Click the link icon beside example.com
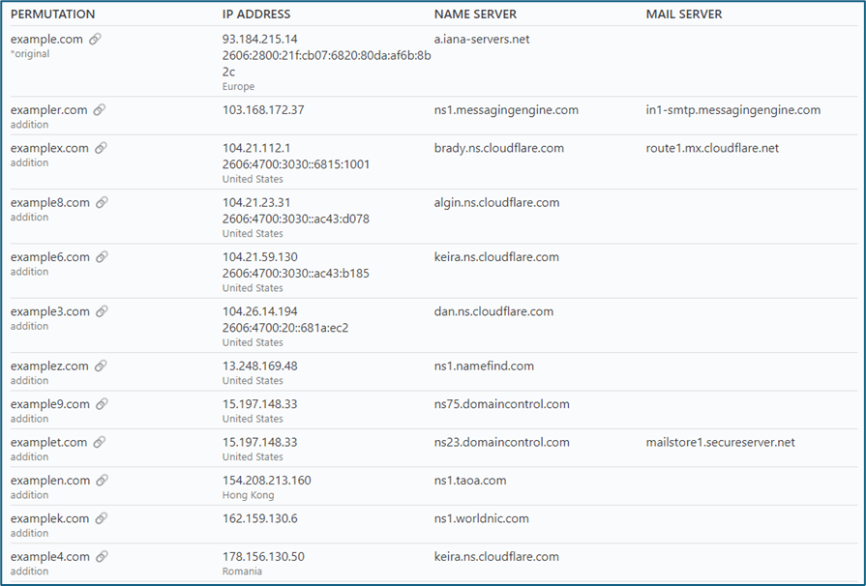The height and width of the screenshot is (586, 866). click(x=95, y=40)
